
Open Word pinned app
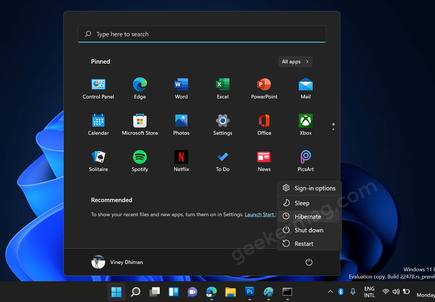(x=181, y=89)
